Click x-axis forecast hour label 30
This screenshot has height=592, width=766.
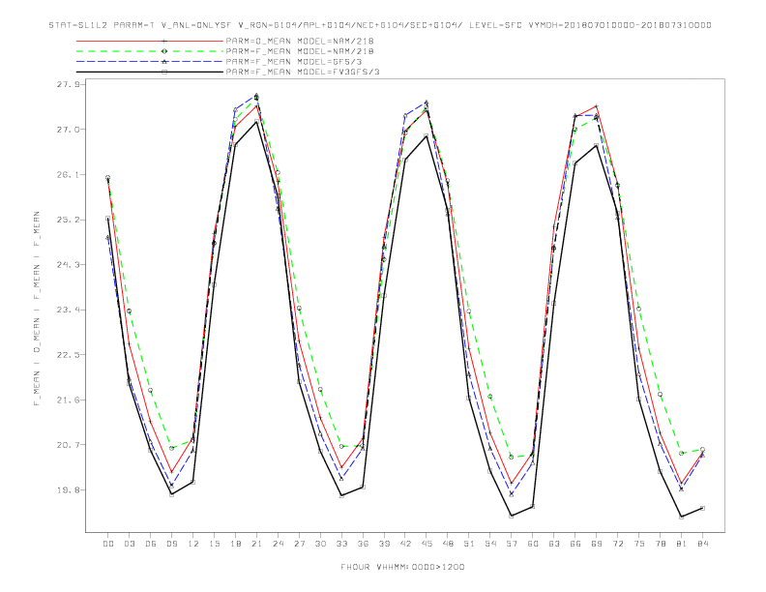click(320, 544)
